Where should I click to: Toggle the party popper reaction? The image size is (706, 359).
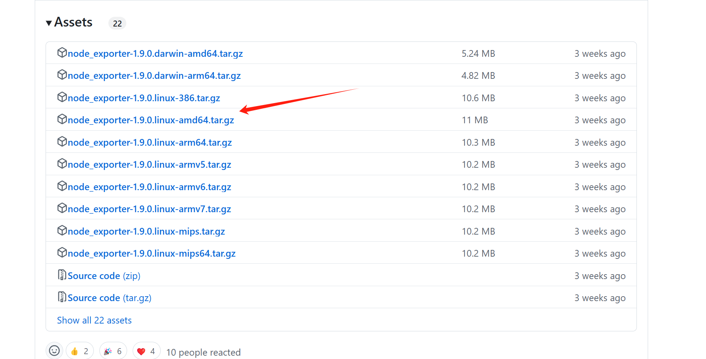tap(113, 351)
